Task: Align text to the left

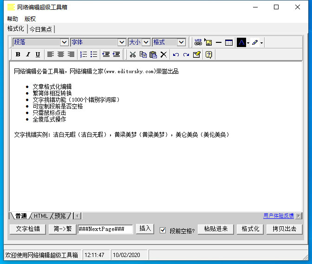Action: click(51, 54)
